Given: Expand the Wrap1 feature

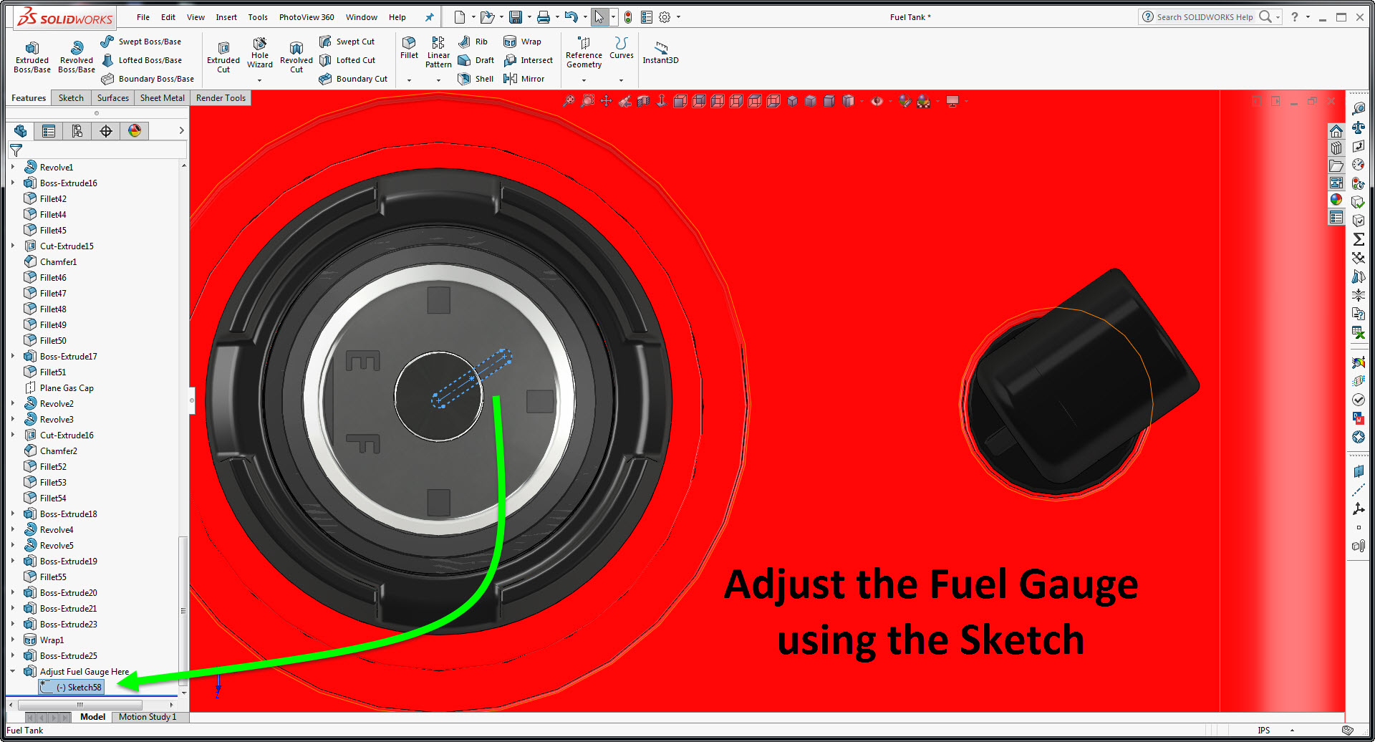Looking at the screenshot, I should (13, 640).
